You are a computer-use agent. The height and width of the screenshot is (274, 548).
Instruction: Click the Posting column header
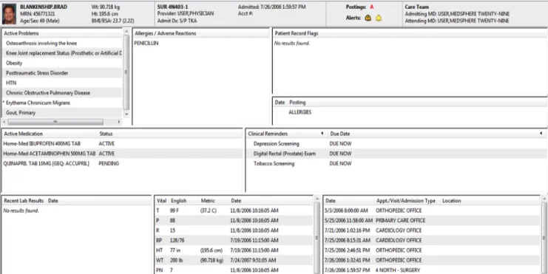pyautogui.click(x=297, y=103)
